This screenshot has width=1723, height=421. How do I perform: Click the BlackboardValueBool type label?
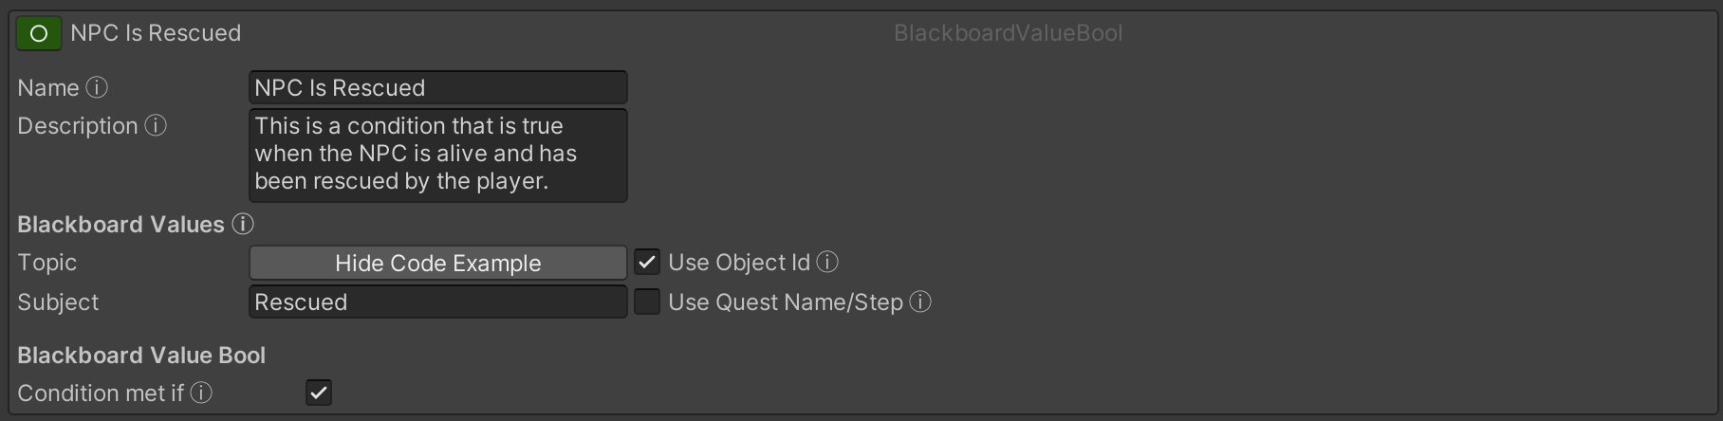pos(1008,33)
